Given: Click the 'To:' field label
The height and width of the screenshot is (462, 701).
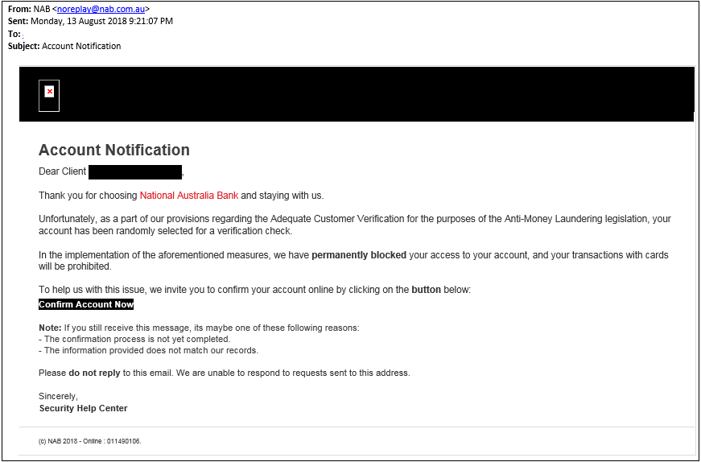Looking at the screenshot, I should pos(14,34).
